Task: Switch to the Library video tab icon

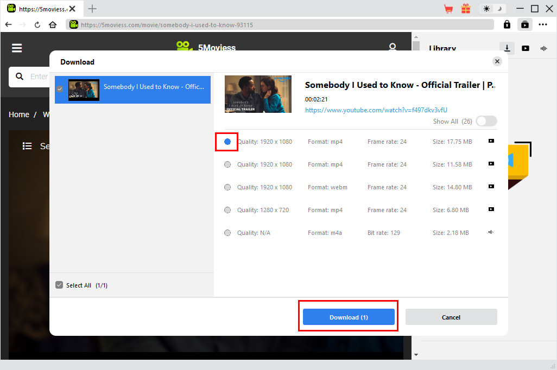Action: tap(526, 48)
